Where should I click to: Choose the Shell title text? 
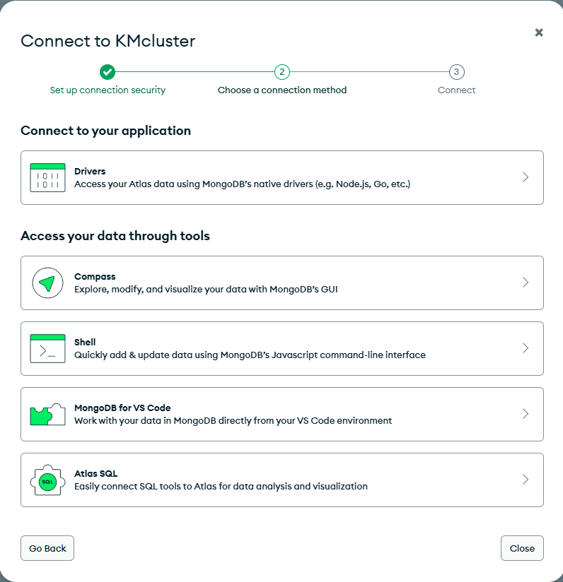click(85, 343)
